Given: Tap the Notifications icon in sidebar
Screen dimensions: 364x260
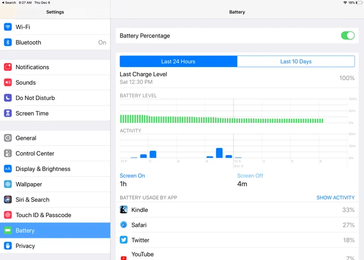Looking at the screenshot, I should [8, 67].
